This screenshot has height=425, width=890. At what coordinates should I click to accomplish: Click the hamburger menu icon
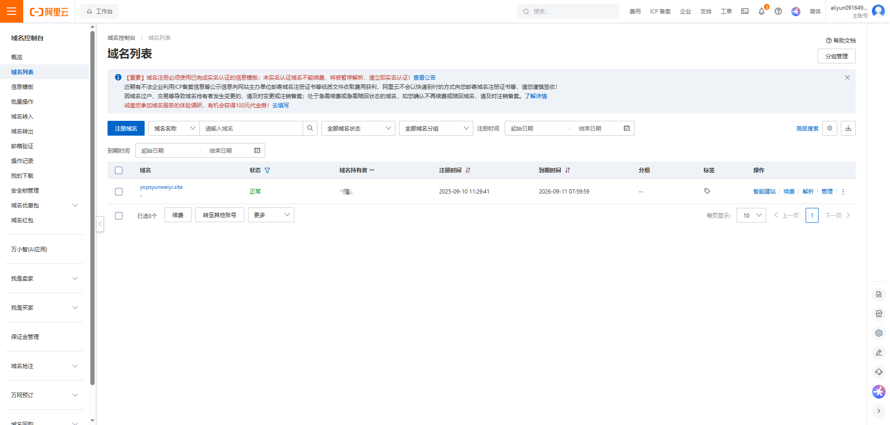tap(12, 11)
